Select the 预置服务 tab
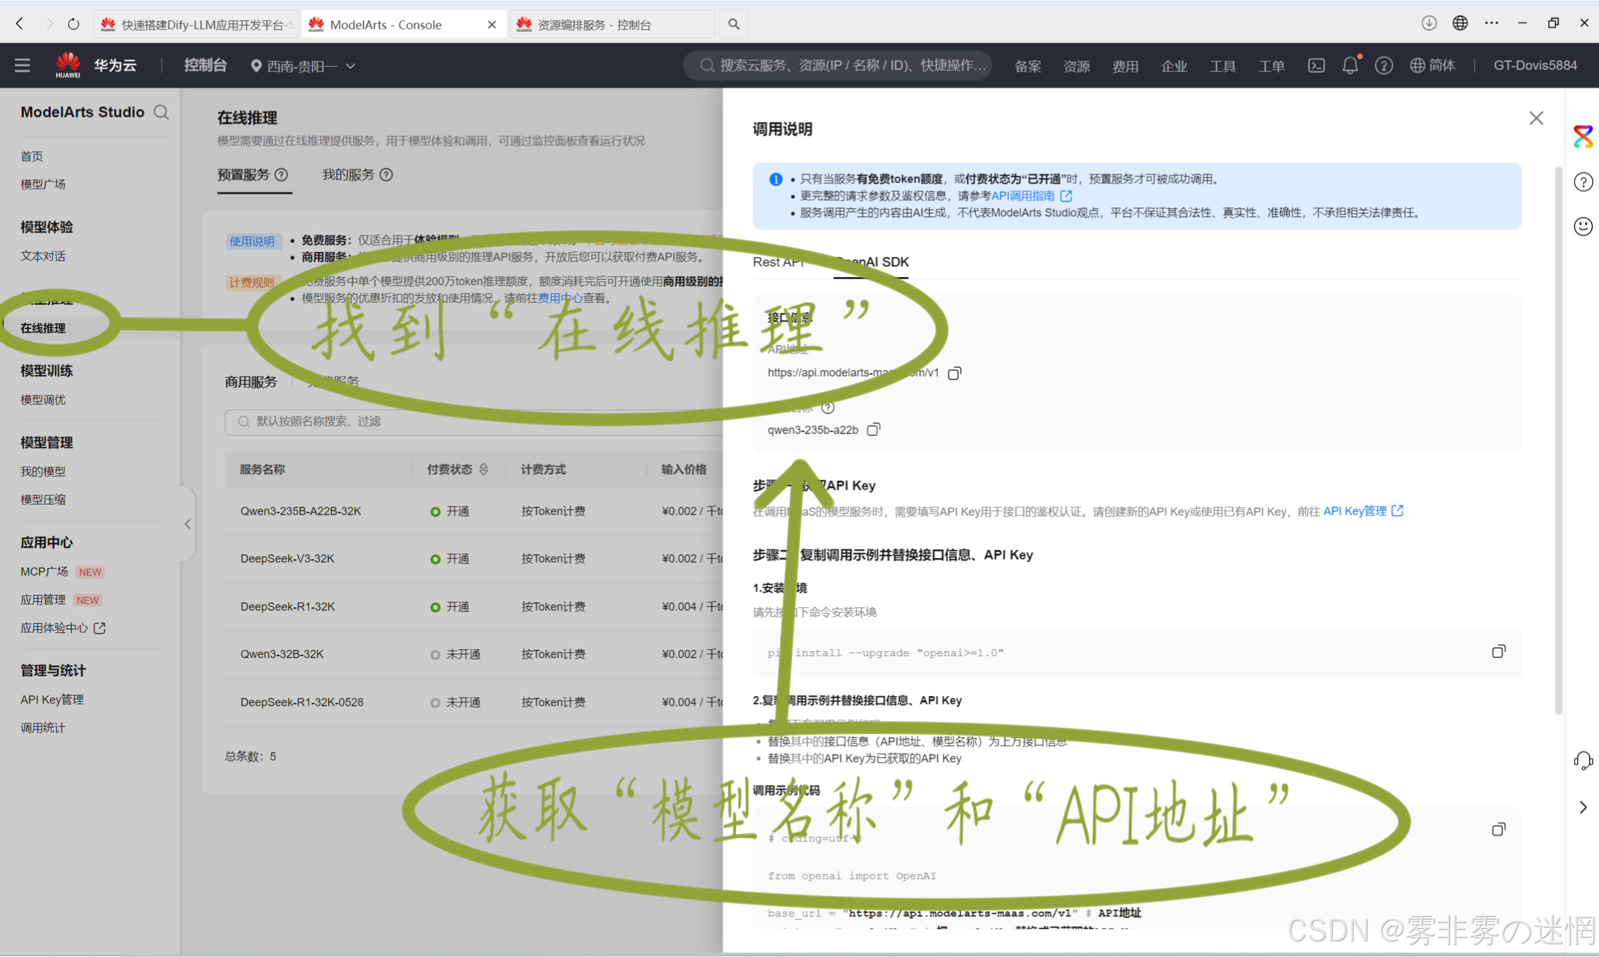Viewport: 1599px width, 957px height. coord(243,175)
